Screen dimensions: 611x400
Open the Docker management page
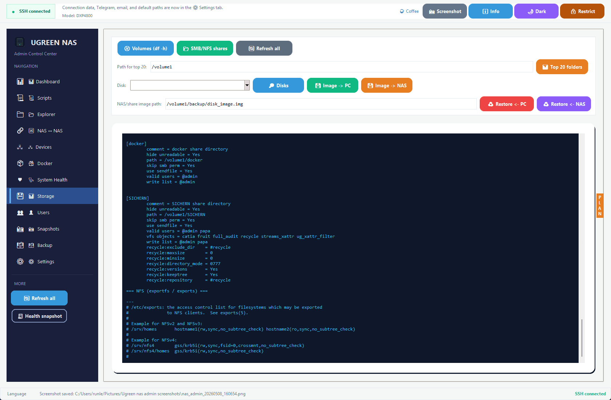tap(52, 163)
